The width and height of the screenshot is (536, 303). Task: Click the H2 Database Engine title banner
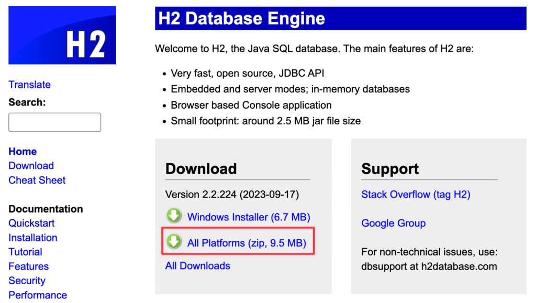pos(341,18)
